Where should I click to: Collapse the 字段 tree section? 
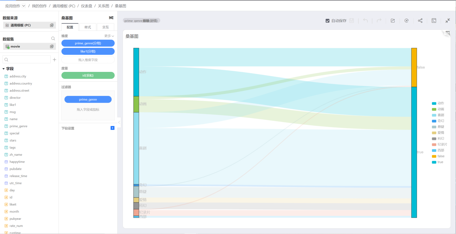pos(3,69)
